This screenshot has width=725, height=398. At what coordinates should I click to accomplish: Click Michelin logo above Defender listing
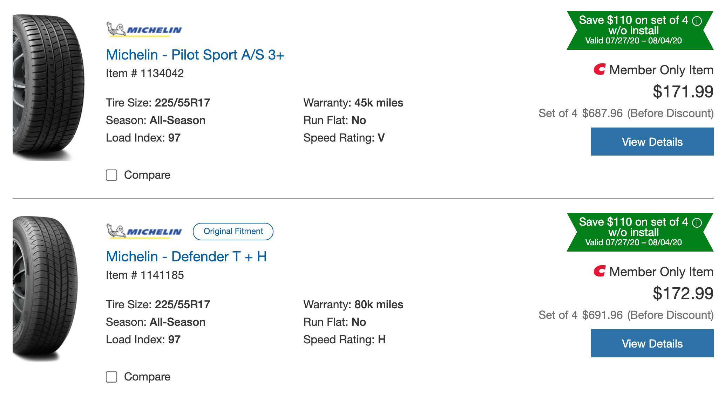tap(144, 232)
